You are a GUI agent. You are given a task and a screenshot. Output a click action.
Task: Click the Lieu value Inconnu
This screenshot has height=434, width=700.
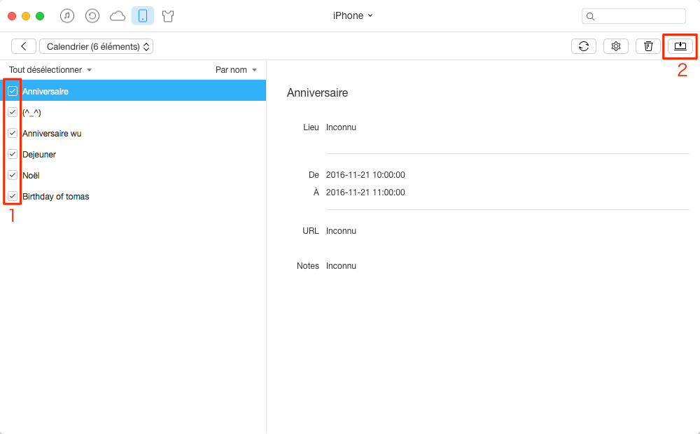coord(341,127)
